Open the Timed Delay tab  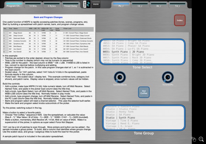point(70,5)
